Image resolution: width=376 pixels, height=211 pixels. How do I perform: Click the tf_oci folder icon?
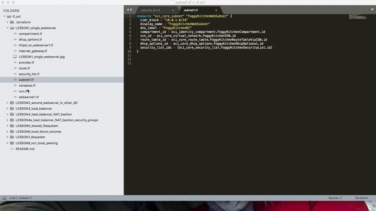tap(9, 16)
